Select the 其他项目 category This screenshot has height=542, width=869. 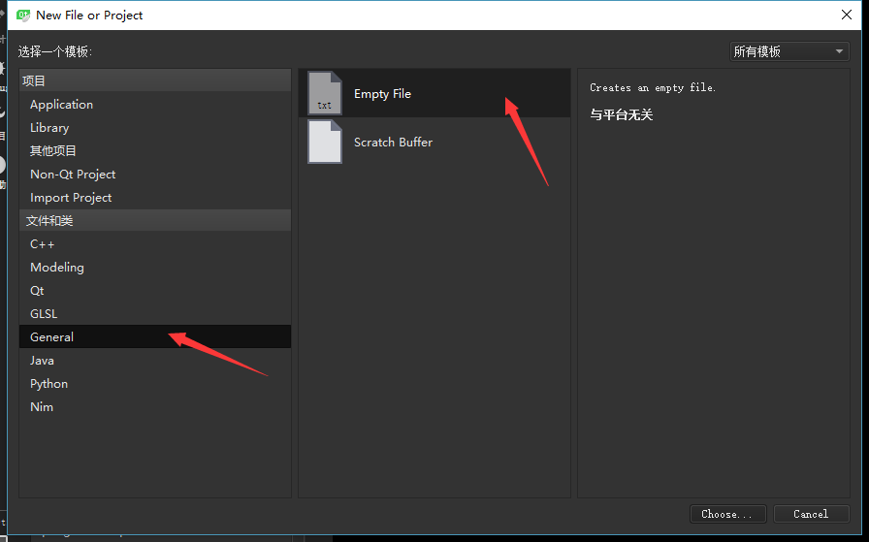pos(155,150)
